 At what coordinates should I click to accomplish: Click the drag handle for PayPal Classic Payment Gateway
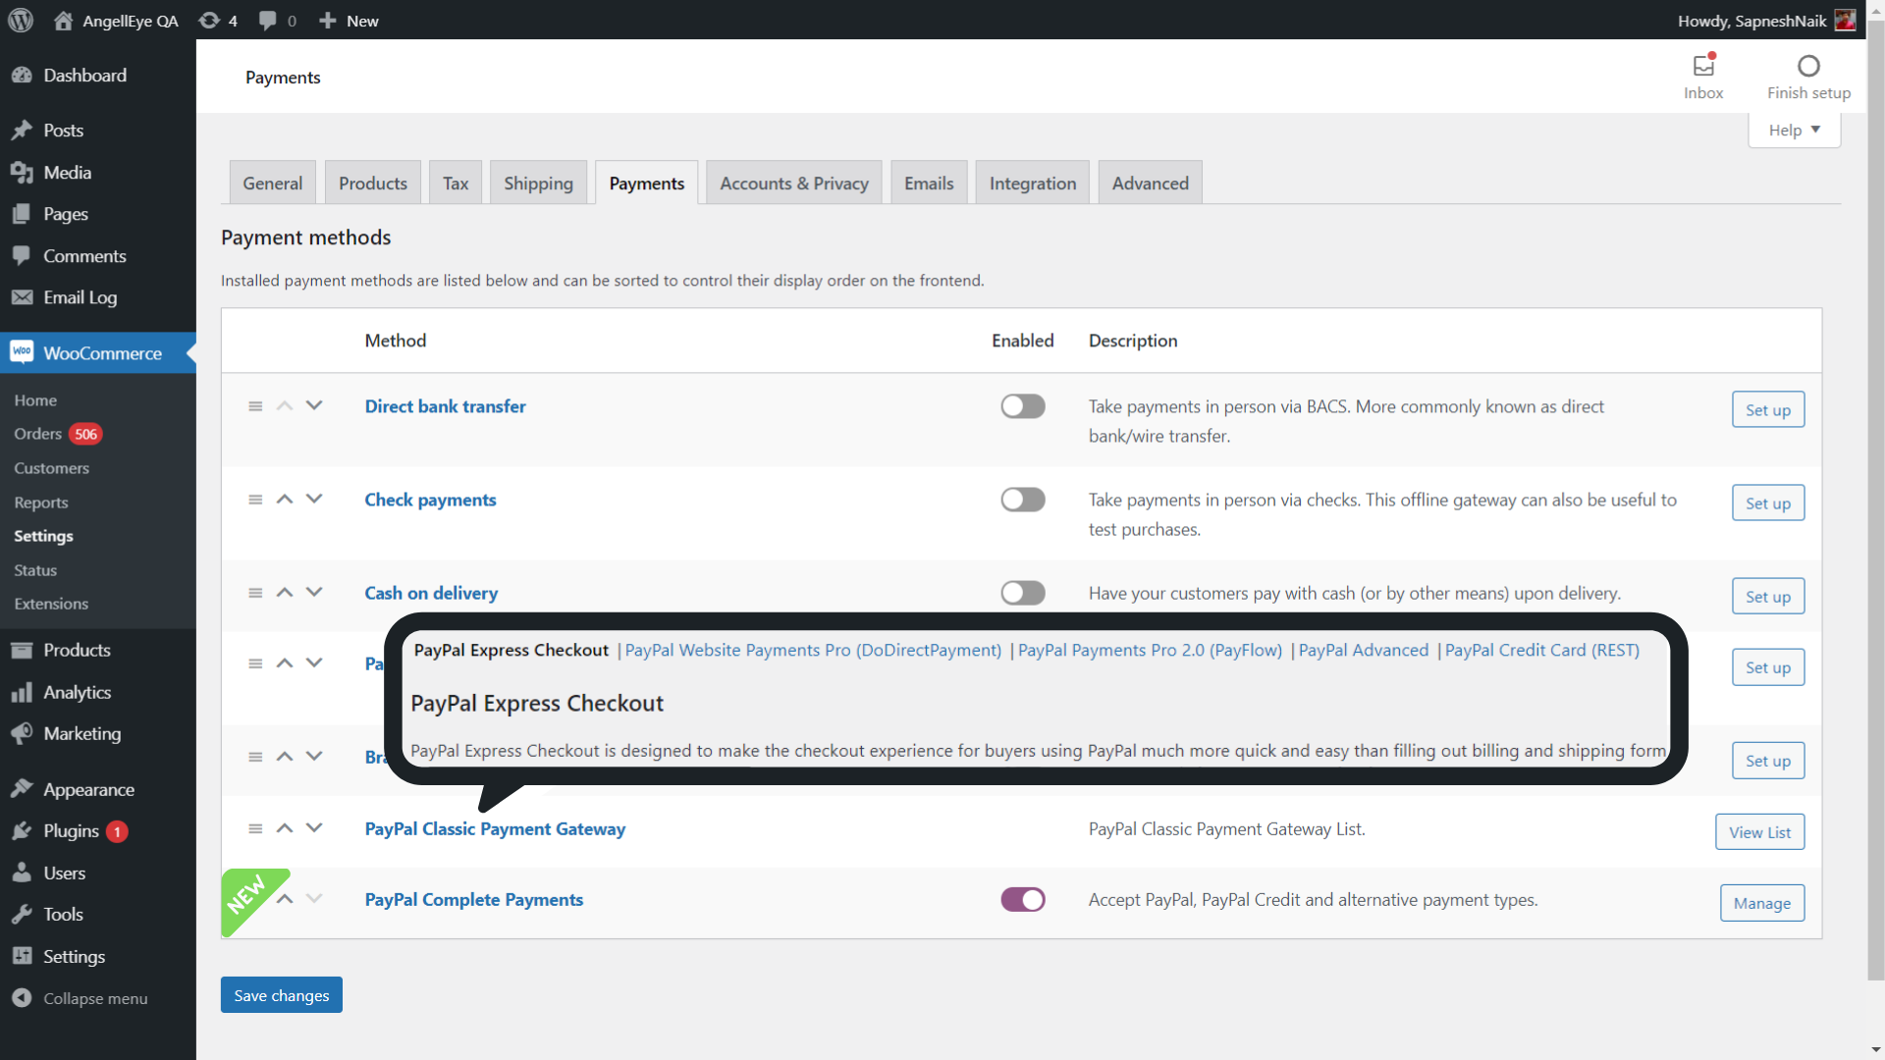tap(255, 828)
